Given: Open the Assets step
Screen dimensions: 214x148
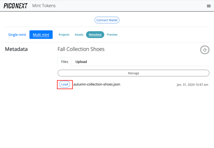Looking at the screenshot, I should (79, 35).
